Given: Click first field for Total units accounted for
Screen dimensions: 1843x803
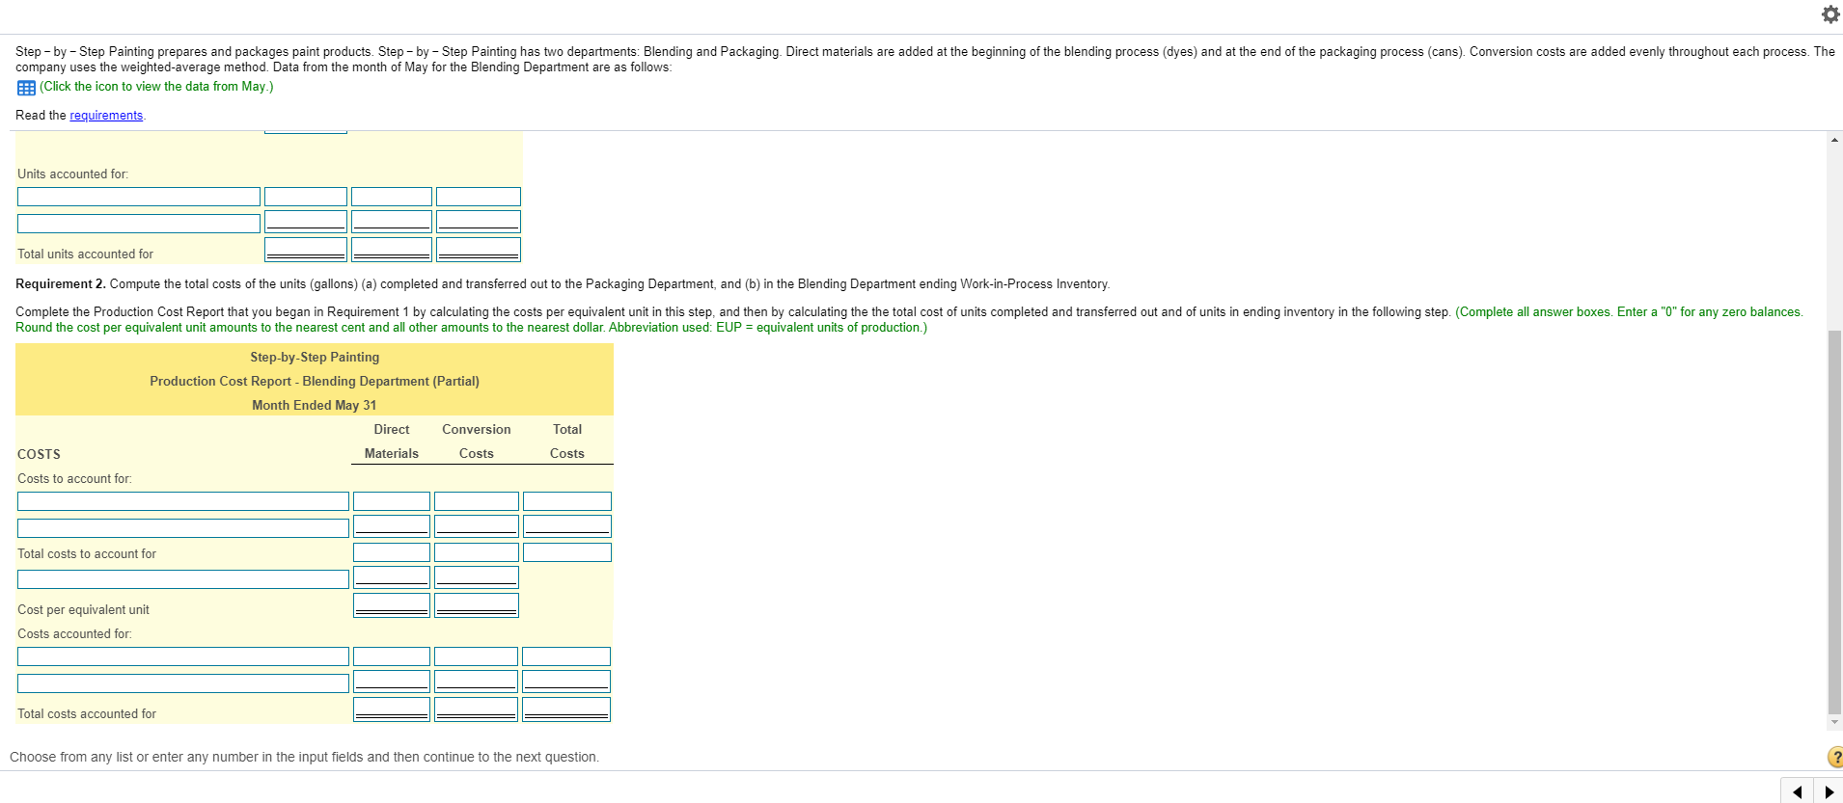Looking at the screenshot, I should pyautogui.click(x=306, y=250).
